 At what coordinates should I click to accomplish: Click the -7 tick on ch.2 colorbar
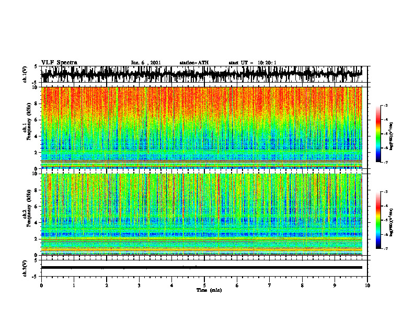386,248
